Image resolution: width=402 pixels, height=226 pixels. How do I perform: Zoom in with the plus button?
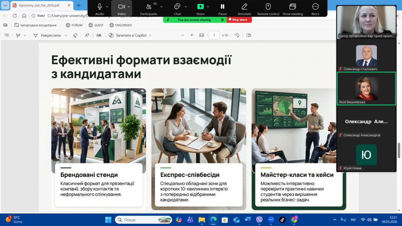[192, 35]
